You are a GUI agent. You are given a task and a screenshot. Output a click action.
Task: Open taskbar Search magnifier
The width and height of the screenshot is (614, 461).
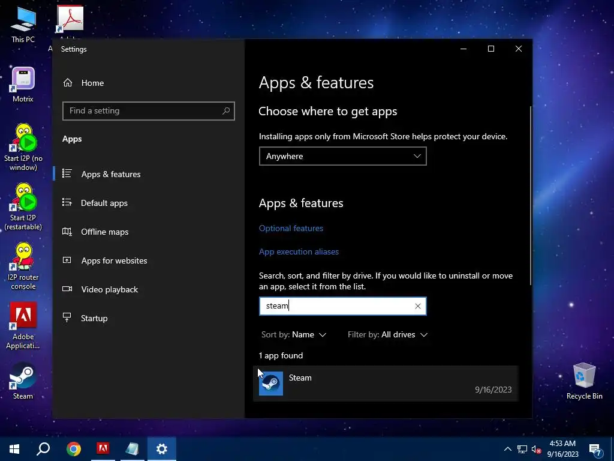[43, 449]
